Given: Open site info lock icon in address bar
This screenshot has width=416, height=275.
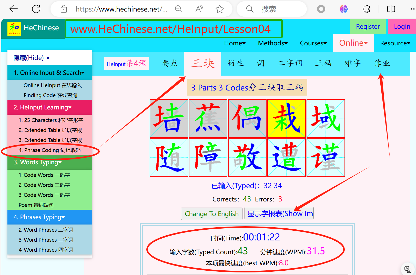Looking at the screenshot, I should (x=64, y=9).
